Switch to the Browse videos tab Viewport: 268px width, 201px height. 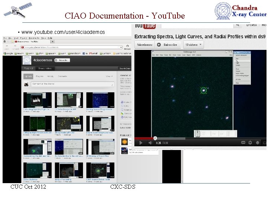click(x=45, y=68)
